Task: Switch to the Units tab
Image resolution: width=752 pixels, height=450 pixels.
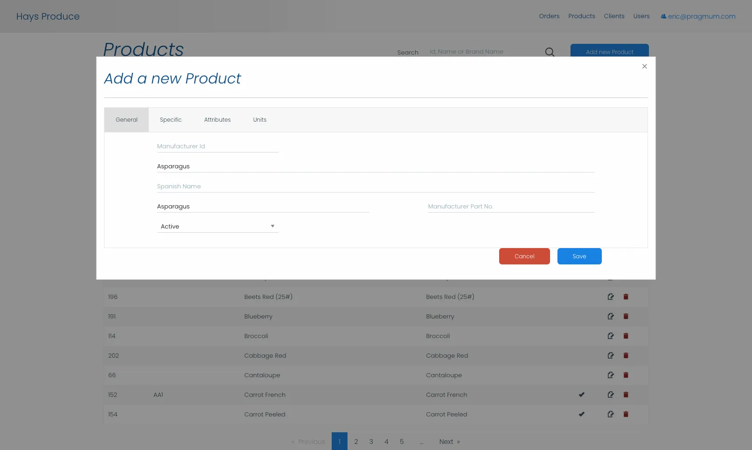Action: (259, 119)
